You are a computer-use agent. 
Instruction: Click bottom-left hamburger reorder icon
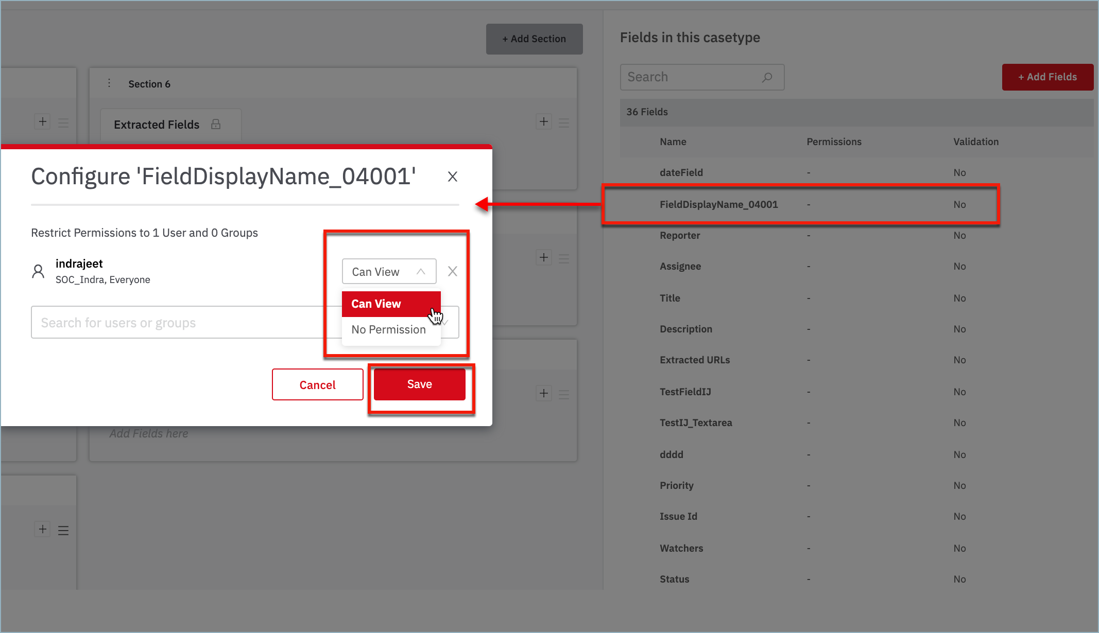(63, 530)
